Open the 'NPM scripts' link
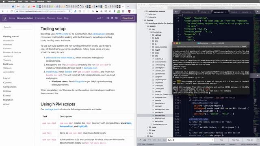The height and width of the screenshot is (146, 260). tap(62, 34)
